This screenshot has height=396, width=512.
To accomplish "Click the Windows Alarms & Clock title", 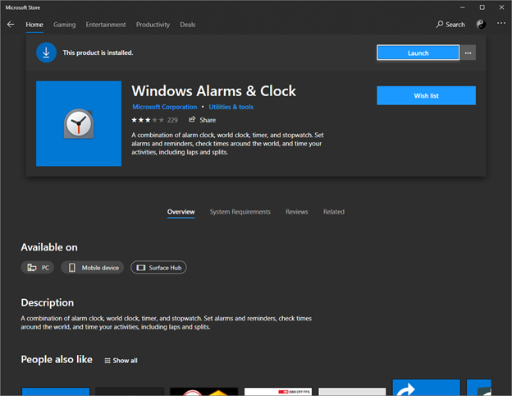I will [x=213, y=91].
